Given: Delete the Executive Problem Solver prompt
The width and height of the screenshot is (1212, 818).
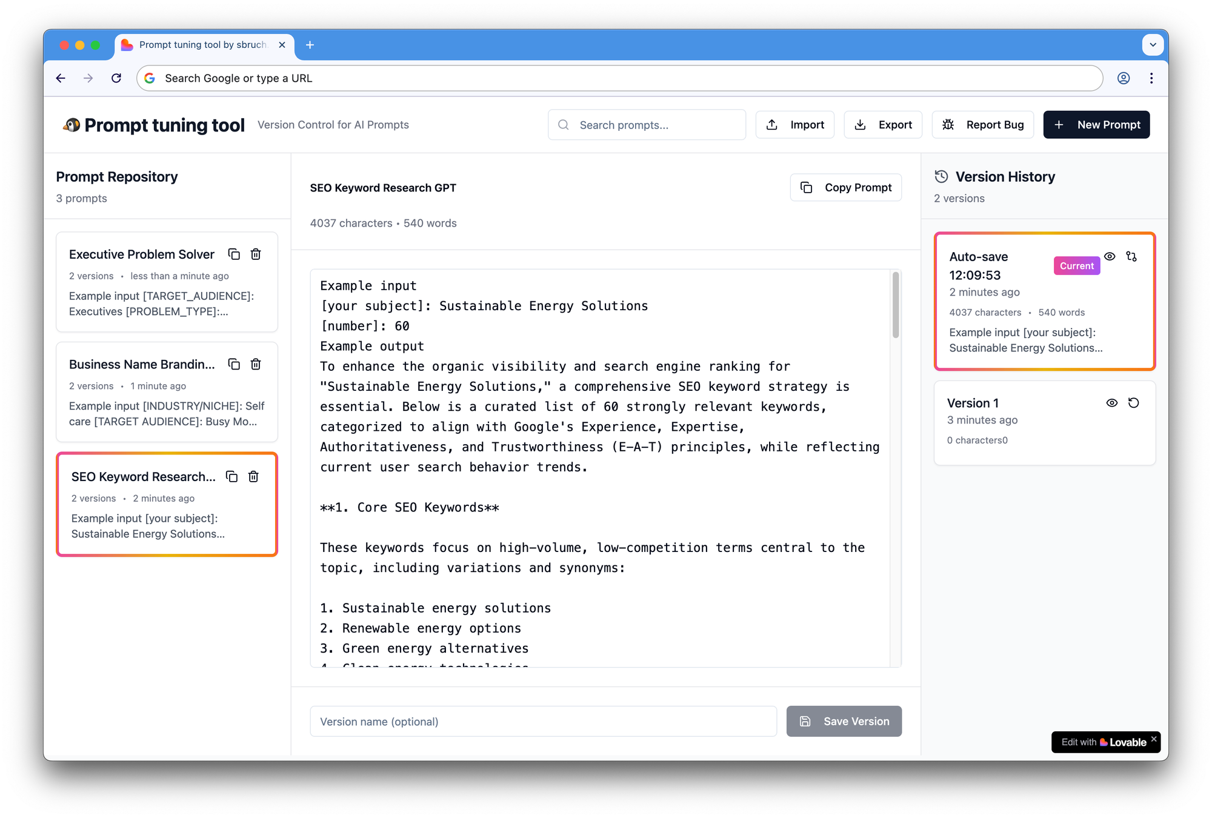Looking at the screenshot, I should (x=256, y=254).
